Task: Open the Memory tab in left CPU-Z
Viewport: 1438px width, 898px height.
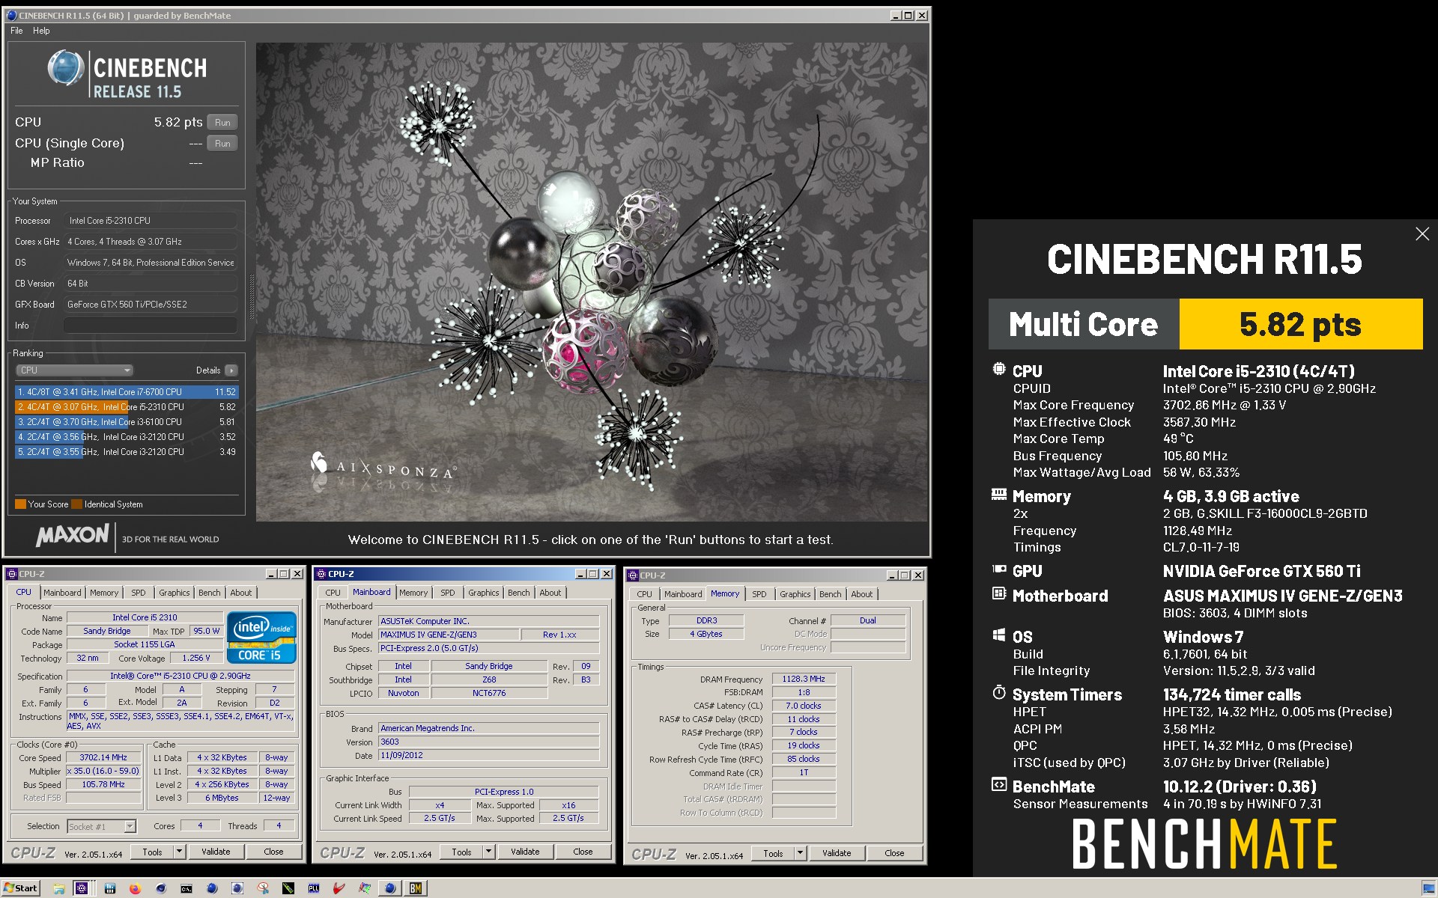Action: [104, 593]
